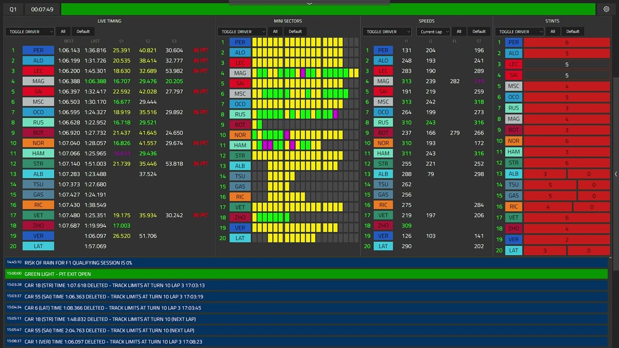This screenshot has height=348, width=619.
Task: Select TSU driver tag in Stints panel
Action: click(514, 185)
